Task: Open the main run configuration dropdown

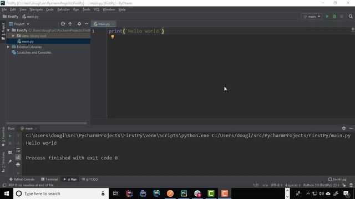Action: pyautogui.click(x=312, y=17)
